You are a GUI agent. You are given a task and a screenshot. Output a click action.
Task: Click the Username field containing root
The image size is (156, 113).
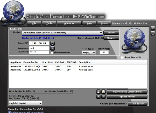point(39,48)
